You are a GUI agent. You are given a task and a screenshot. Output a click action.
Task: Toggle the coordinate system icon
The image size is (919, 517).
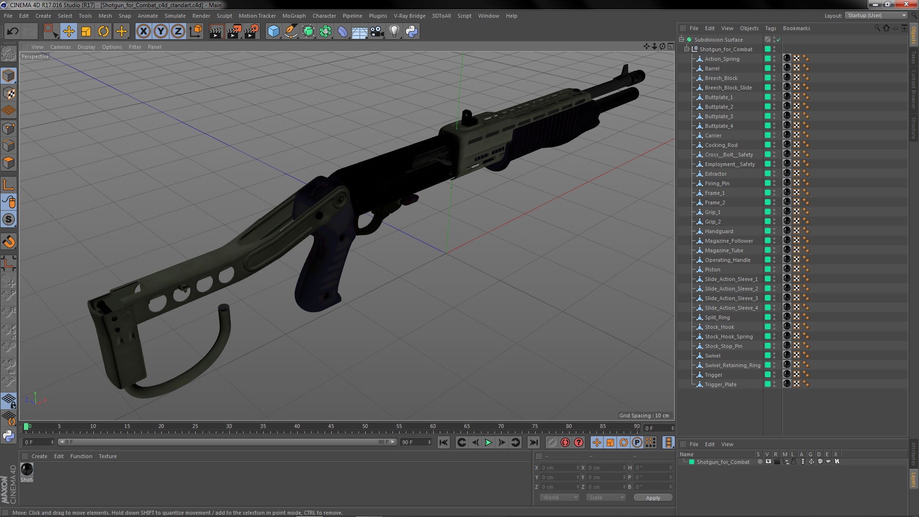(196, 32)
